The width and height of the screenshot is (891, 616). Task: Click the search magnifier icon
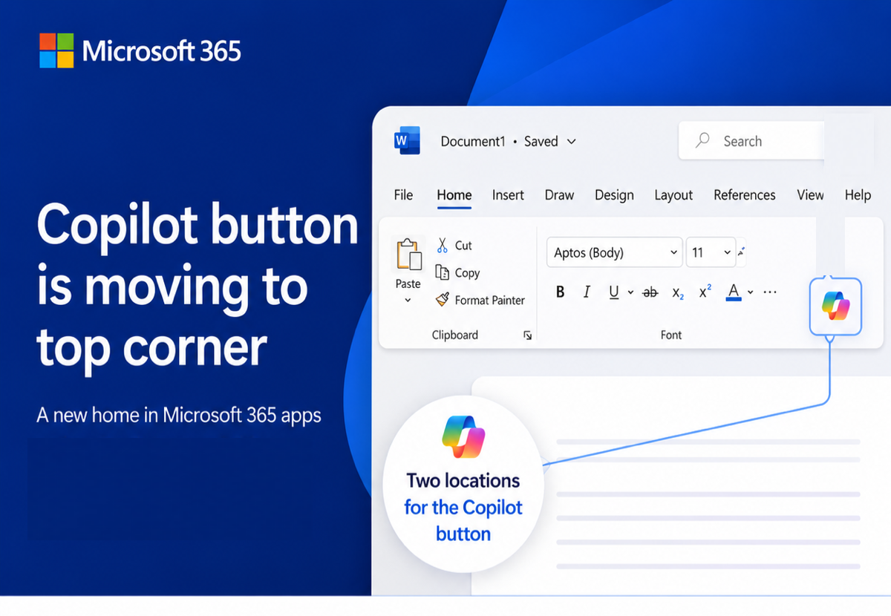coord(702,140)
